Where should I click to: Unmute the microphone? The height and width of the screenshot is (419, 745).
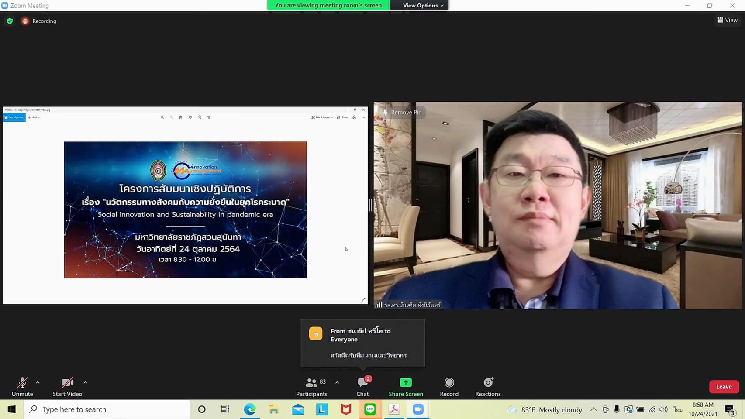22,387
